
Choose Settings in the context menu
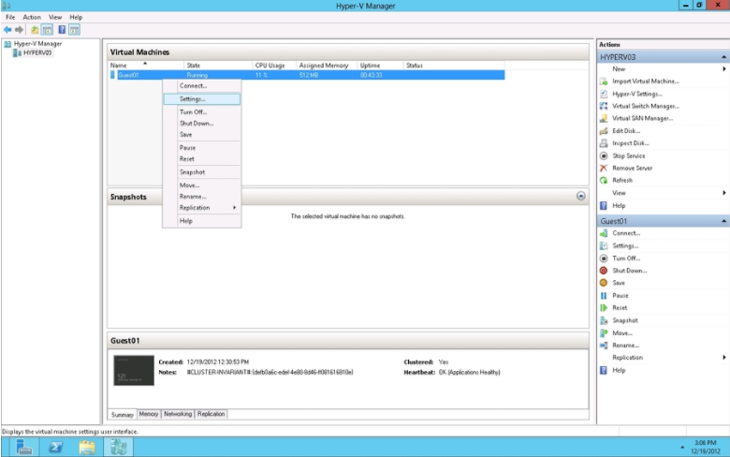pos(201,99)
